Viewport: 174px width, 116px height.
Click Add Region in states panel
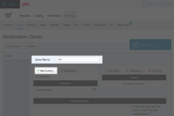(135, 70)
